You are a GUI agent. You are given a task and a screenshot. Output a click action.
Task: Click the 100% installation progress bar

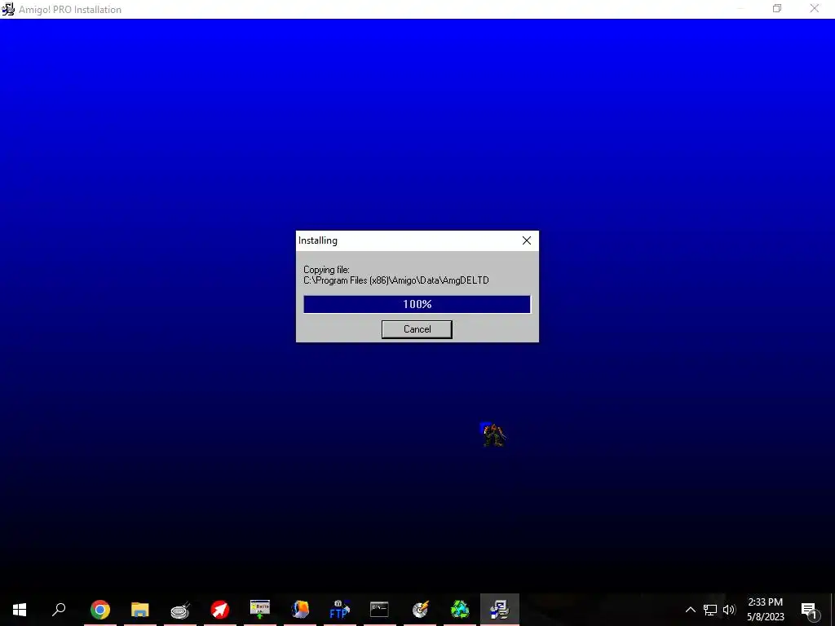417,305
